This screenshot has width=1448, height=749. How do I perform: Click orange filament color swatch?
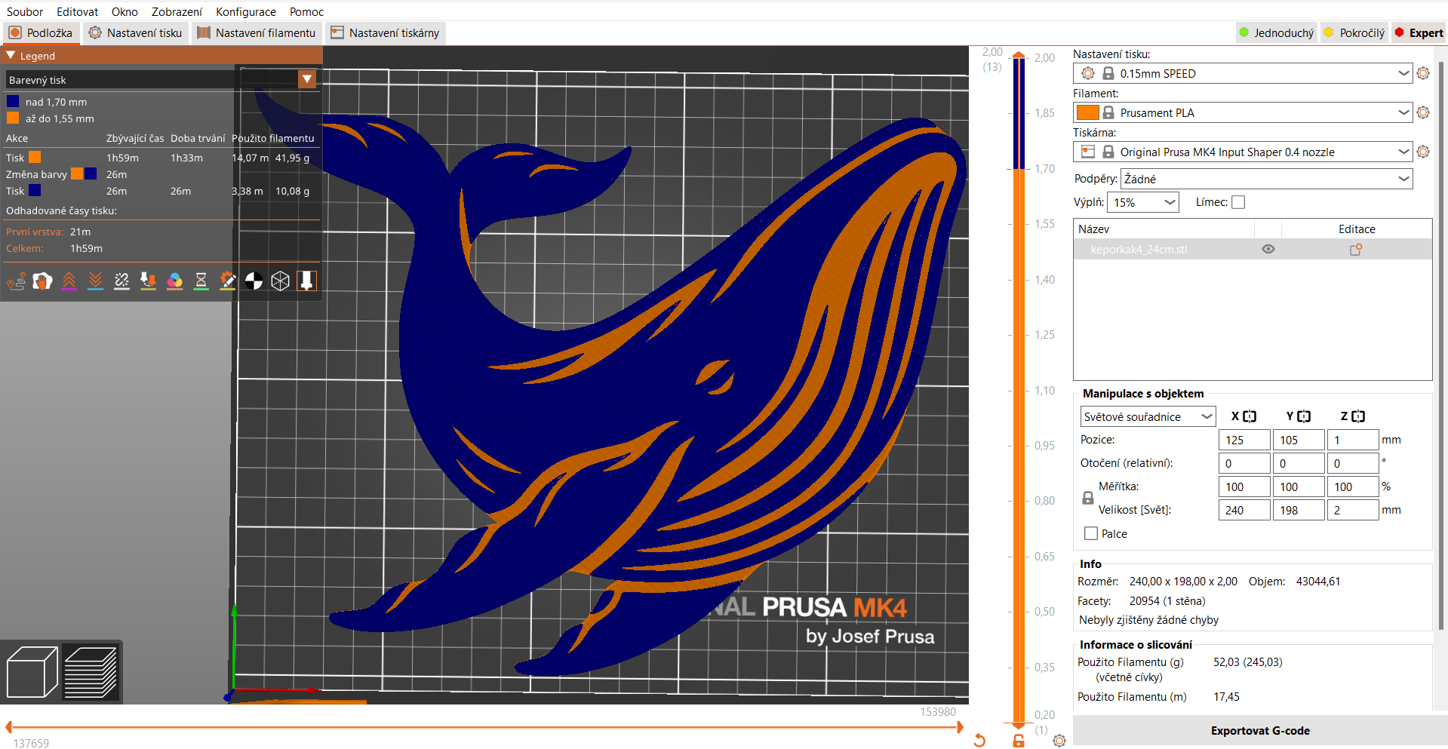(x=1087, y=112)
